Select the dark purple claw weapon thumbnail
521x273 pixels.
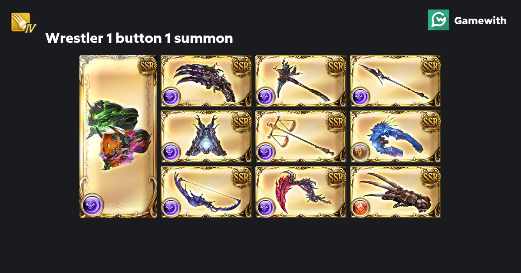point(206,81)
